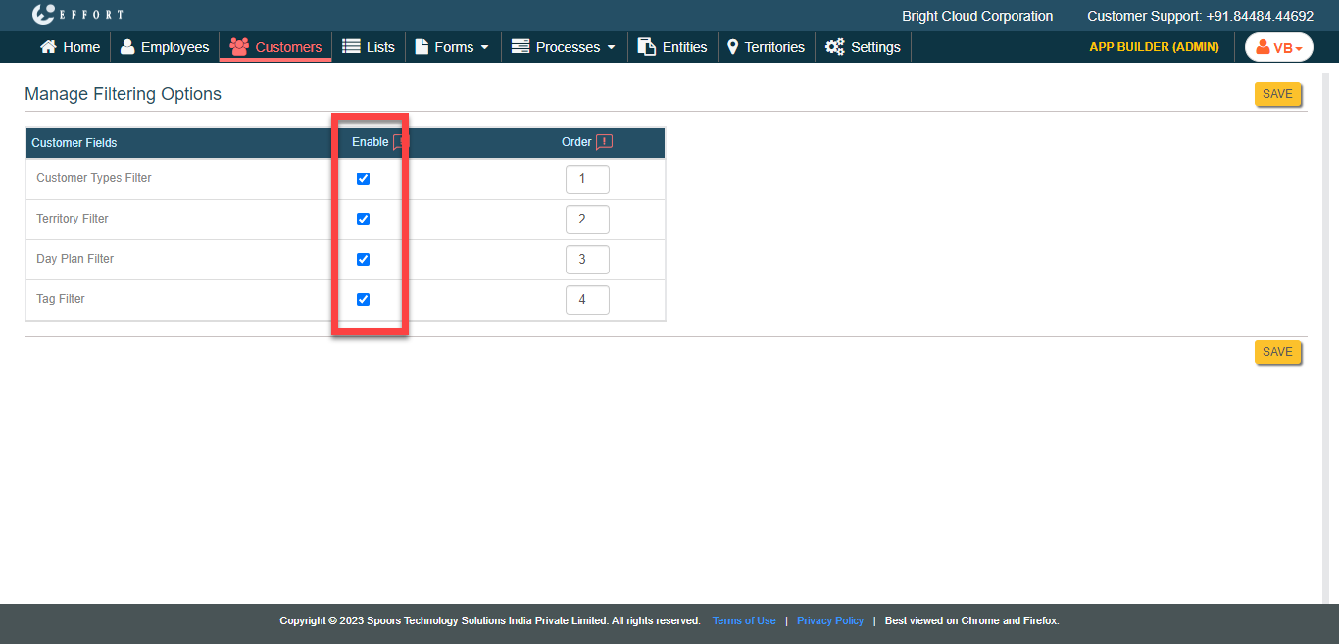Click the Home house icon

tap(48, 47)
